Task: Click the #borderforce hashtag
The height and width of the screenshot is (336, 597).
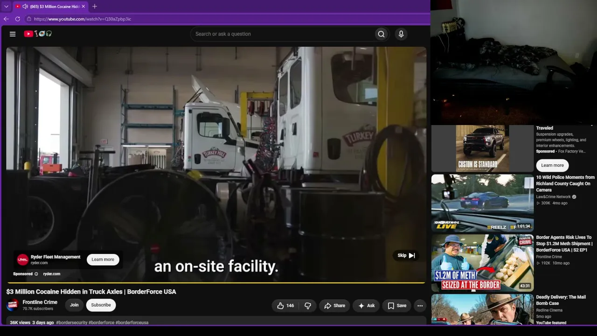Action: point(101,322)
